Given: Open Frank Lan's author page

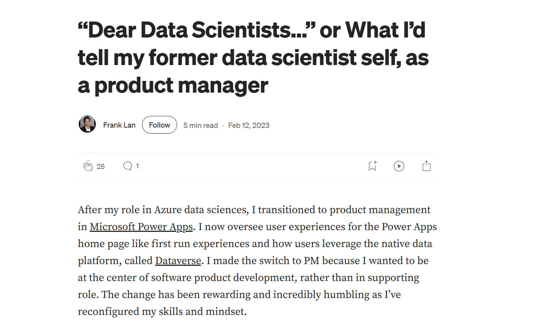Looking at the screenshot, I should (x=119, y=125).
